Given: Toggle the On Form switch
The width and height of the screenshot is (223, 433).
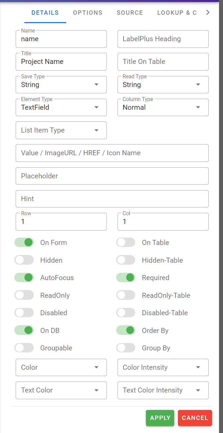Looking at the screenshot, I should point(24,243).
